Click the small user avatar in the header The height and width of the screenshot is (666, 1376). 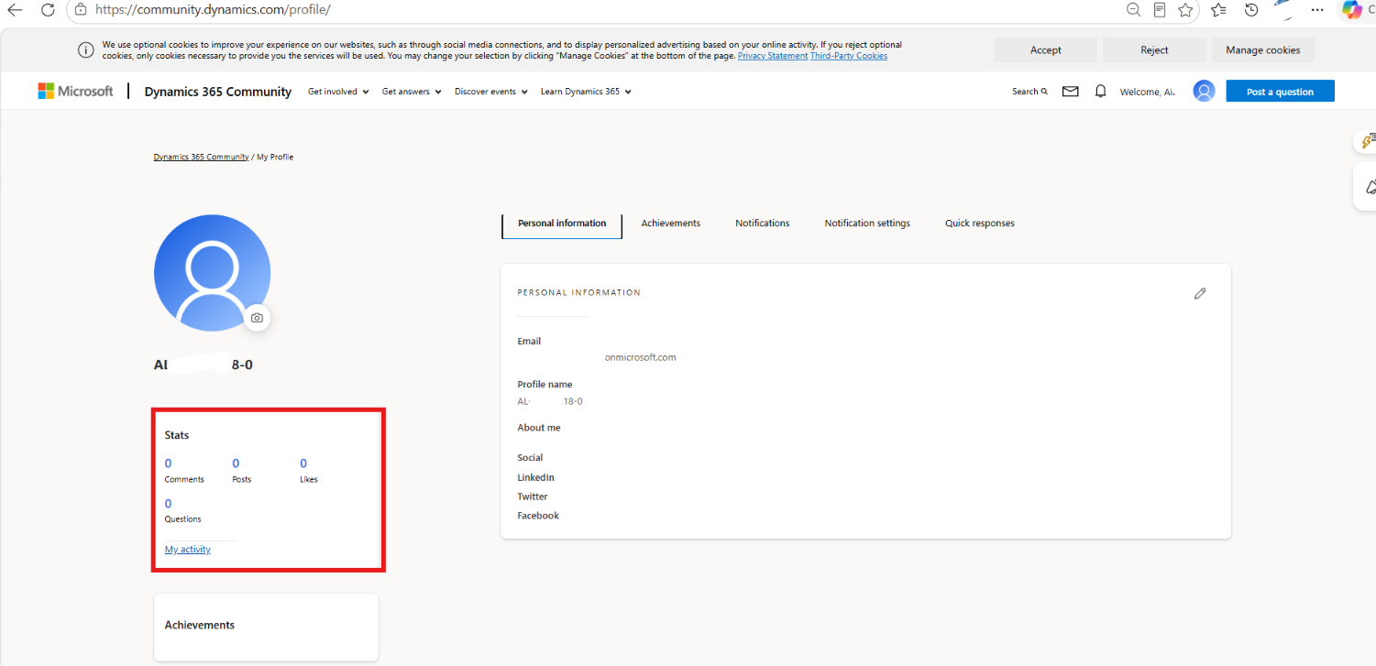1204,91
